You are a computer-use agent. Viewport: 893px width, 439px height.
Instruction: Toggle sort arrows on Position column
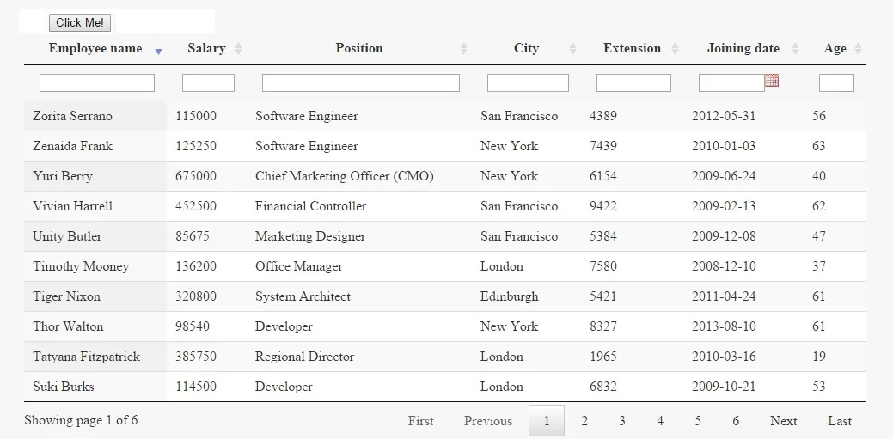click(x=463, y=49)
